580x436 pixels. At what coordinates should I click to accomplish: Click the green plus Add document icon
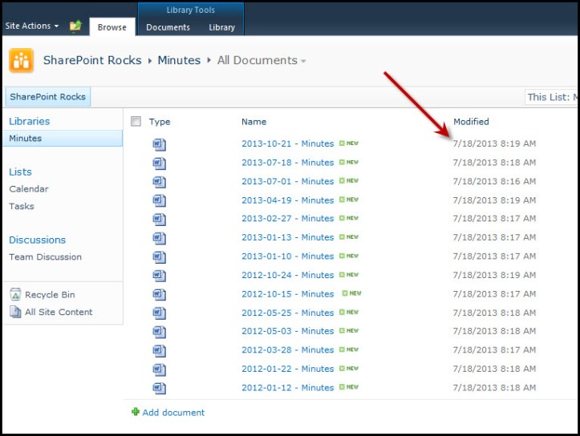136,412
